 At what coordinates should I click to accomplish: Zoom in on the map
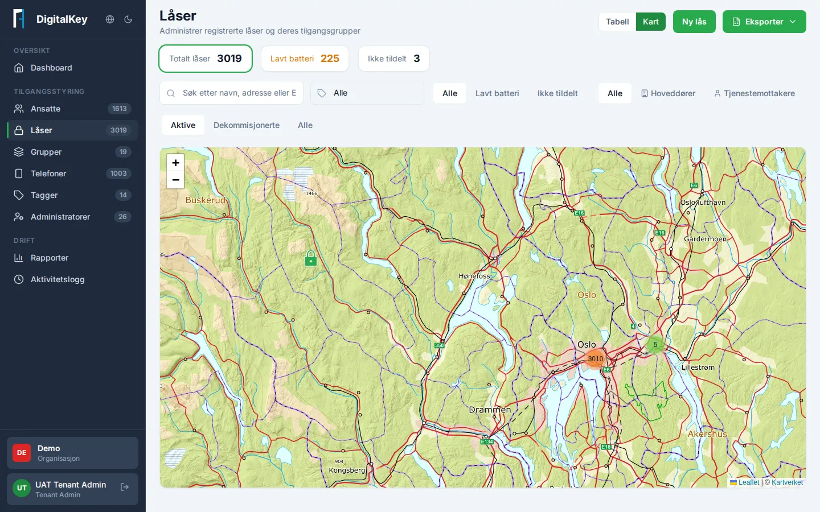pos(175,163)
